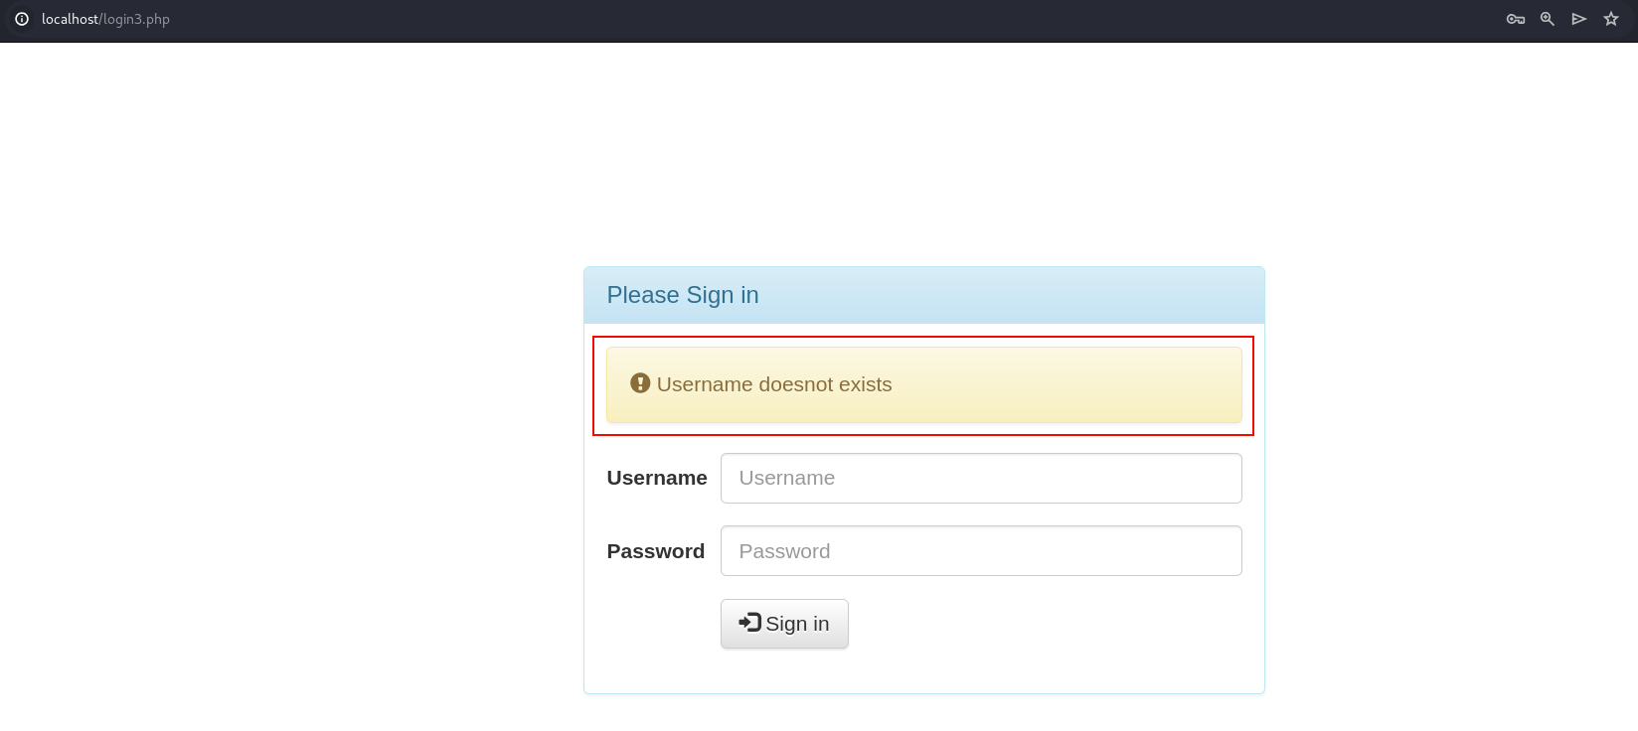The width and height of the screenshot is (1638, 731).
Task: Click the bold Username label
Action: point(657,478)
